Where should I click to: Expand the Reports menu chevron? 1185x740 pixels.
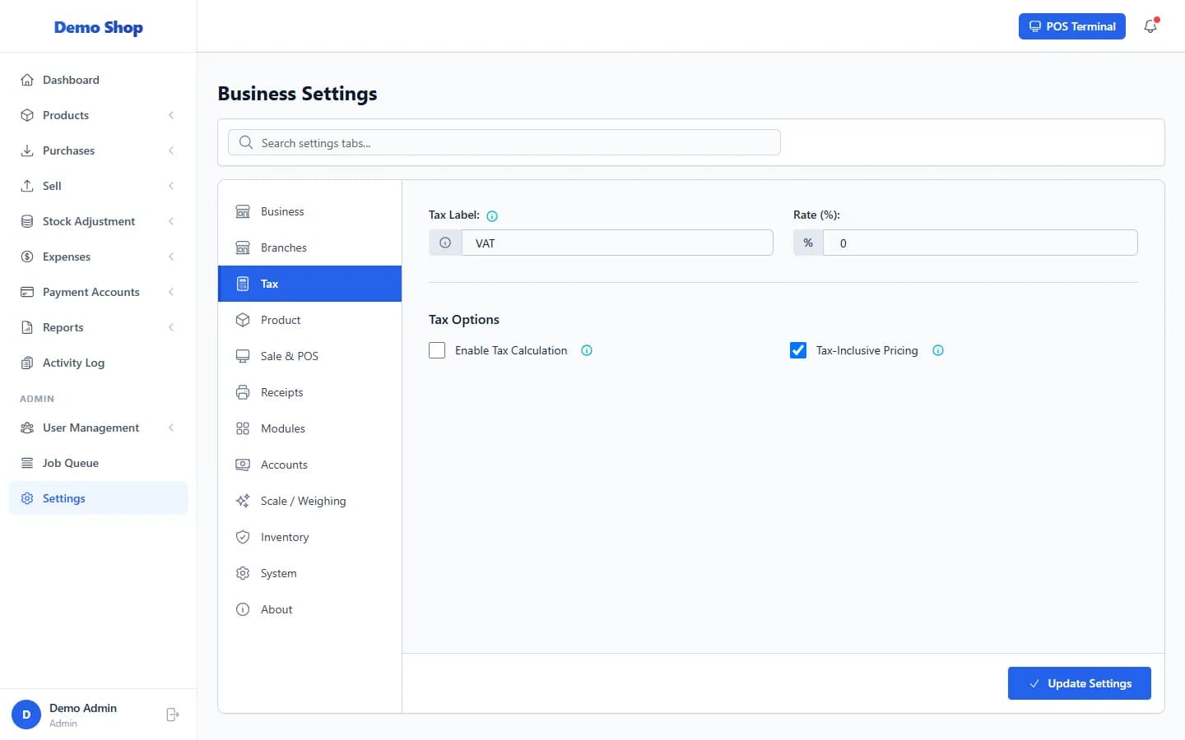[171, 327]
